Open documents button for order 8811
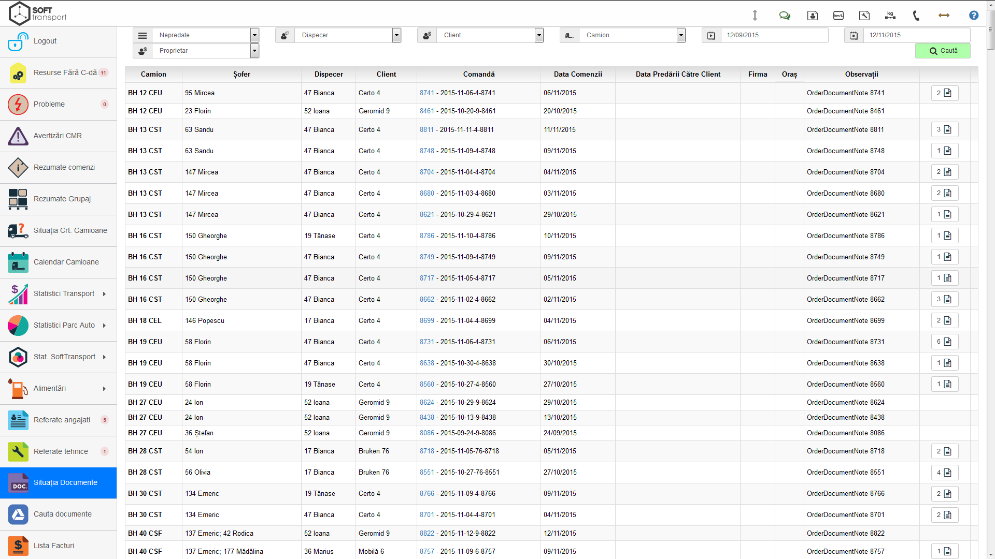 tap(945, 130)
